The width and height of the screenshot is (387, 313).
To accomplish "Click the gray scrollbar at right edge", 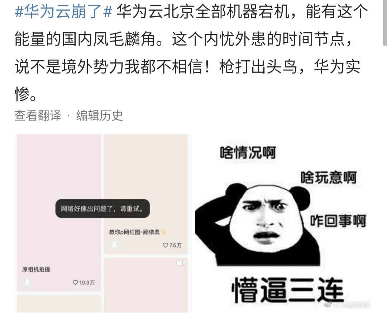I will click(385, 23).
